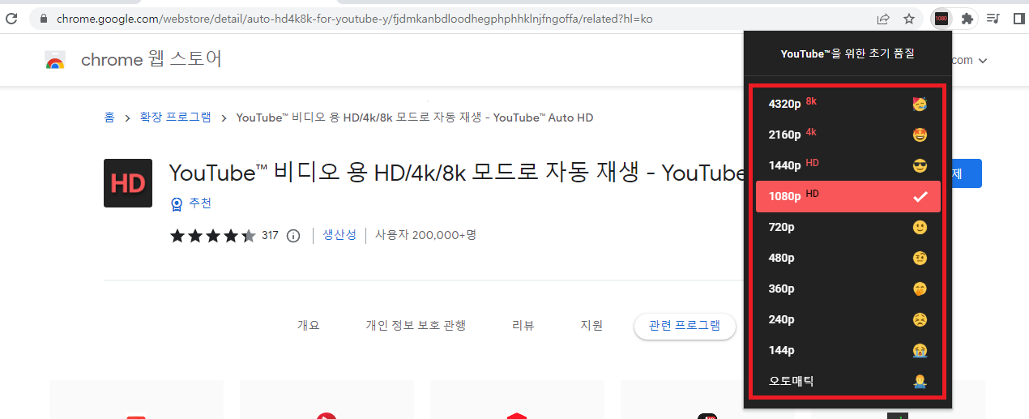The image size is (1029, 419).
Task: Click the lock icon in address bar
Action: pyautogui.click(x=44, y=19)
